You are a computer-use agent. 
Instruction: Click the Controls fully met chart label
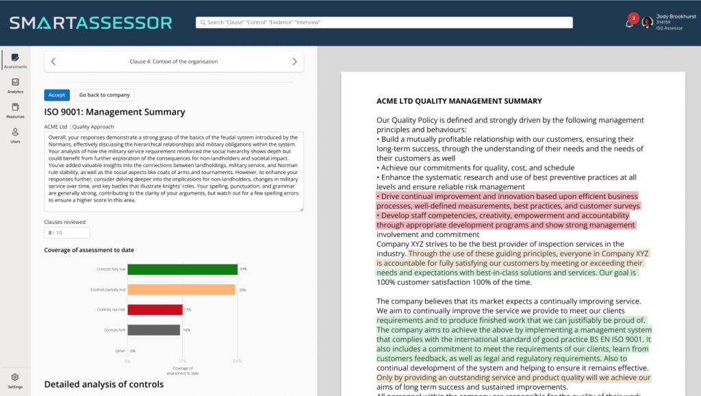(111, 269)
